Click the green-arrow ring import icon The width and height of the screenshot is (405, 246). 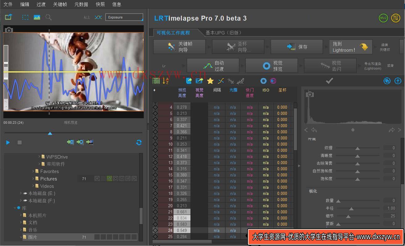[80, 142]
